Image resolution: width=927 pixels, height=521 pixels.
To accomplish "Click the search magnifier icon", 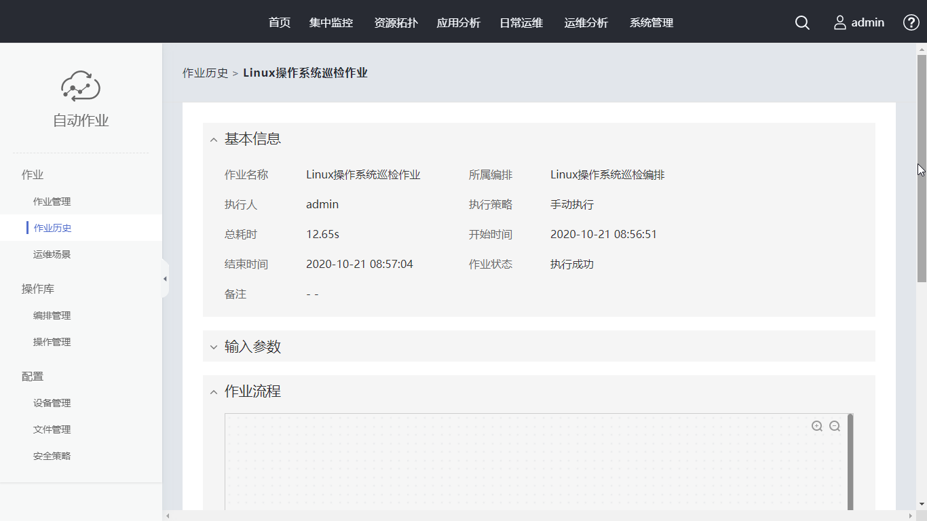I will (802, 22).
